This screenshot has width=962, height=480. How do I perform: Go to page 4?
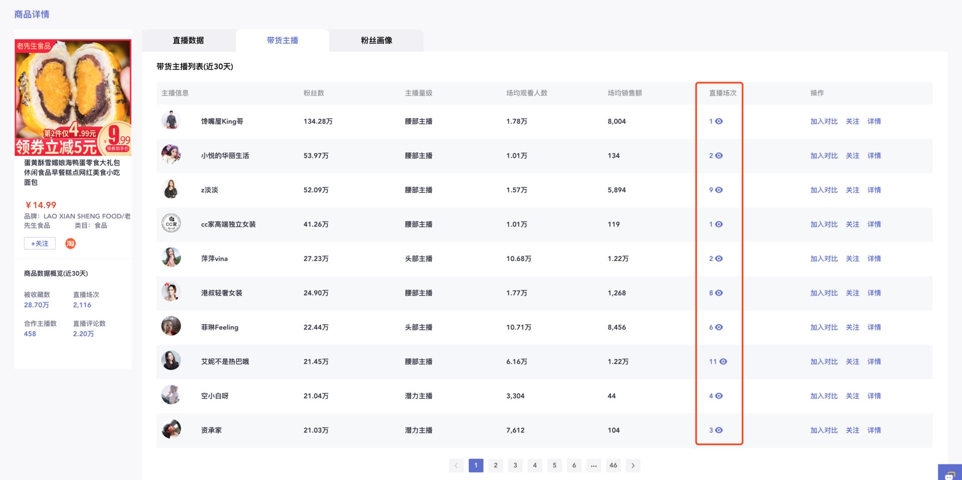click(x=535, y=465)
